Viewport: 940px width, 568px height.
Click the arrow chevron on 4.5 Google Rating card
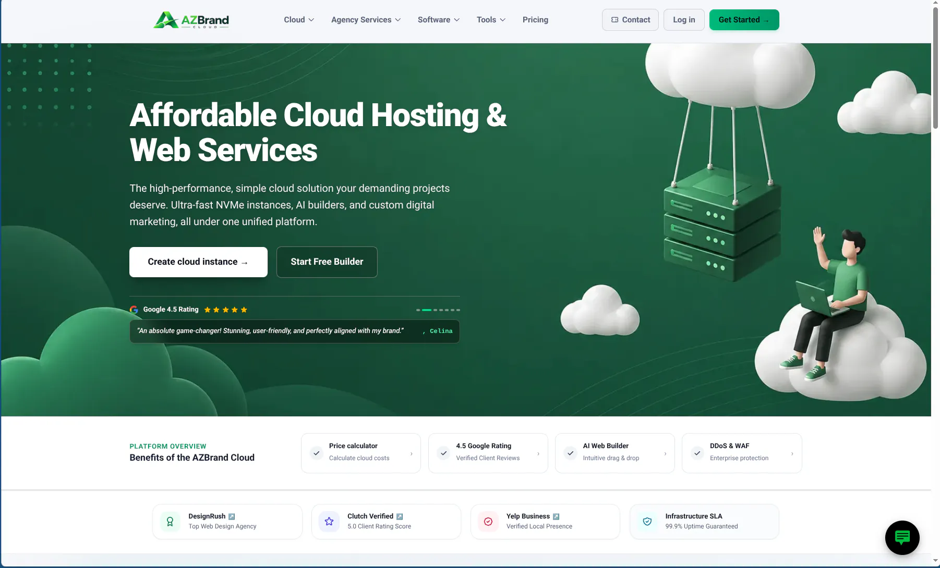(538, 454)
